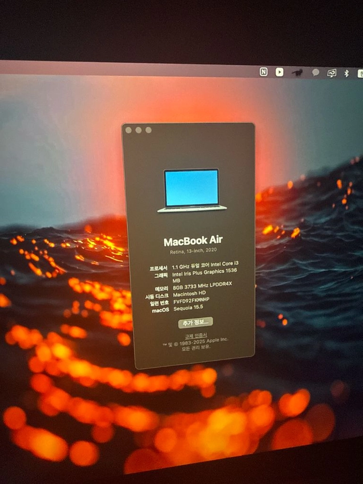
Task: Open the speech bubble chat menu bar icon
Action: (x=316, y=73)
